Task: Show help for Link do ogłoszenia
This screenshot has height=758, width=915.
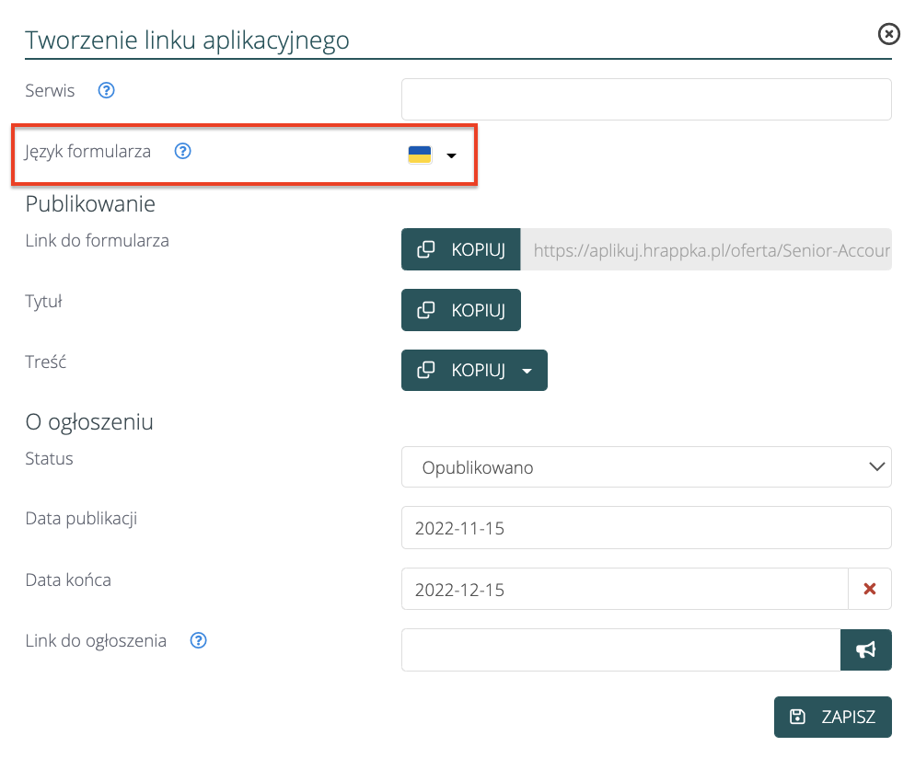Action: tap(199, 641)
